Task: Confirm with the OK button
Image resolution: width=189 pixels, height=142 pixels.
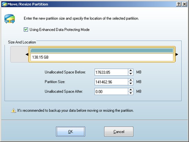Action: pyautogui.click(x=70, y=131)
